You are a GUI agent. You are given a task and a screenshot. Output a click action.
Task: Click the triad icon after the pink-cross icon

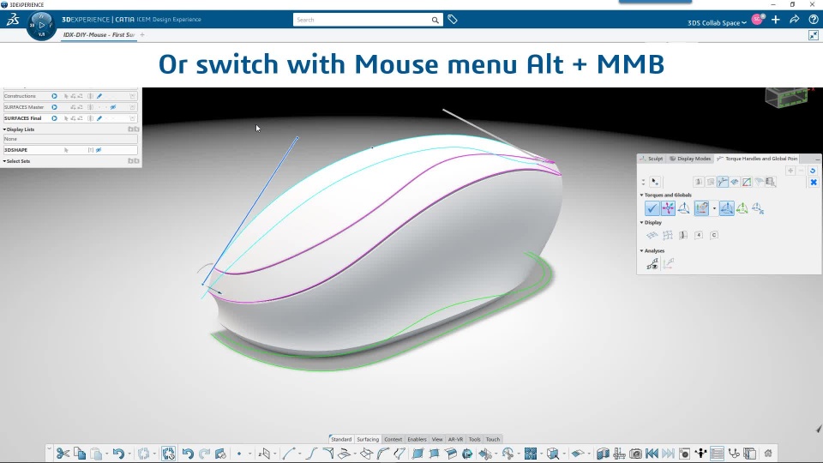[x=683, y=208]
